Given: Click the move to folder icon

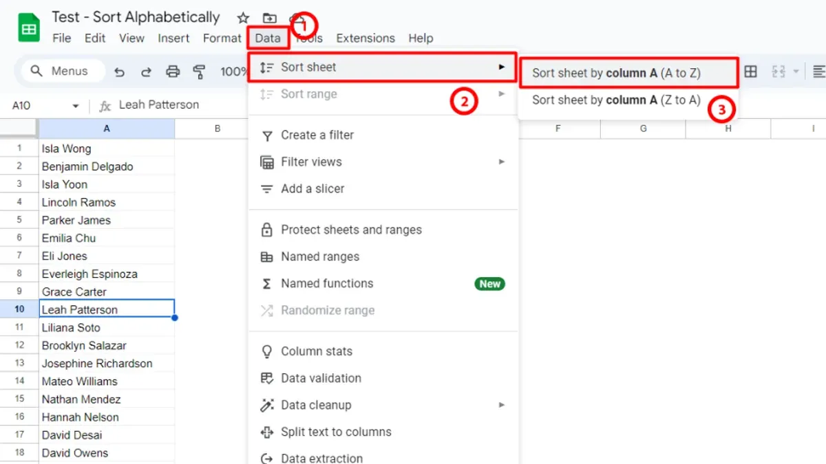Looking at the screenshot, I should [270, 19].
